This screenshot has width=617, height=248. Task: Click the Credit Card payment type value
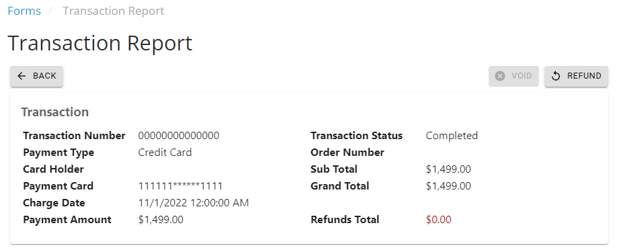tap(165, 153)
